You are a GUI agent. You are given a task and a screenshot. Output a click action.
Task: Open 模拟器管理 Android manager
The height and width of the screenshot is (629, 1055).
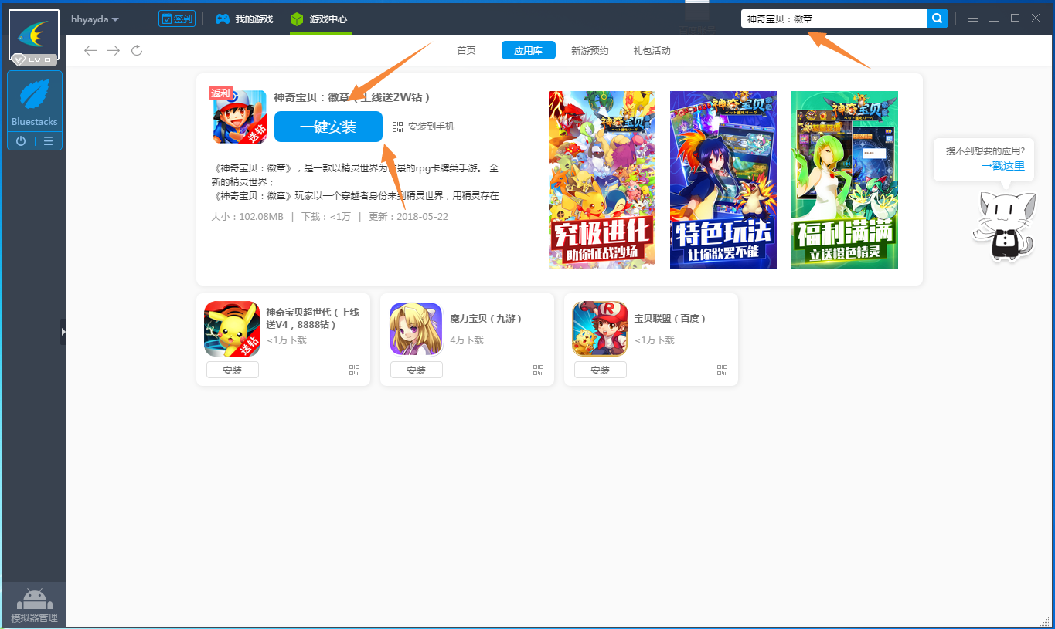(x=34, y=606)
